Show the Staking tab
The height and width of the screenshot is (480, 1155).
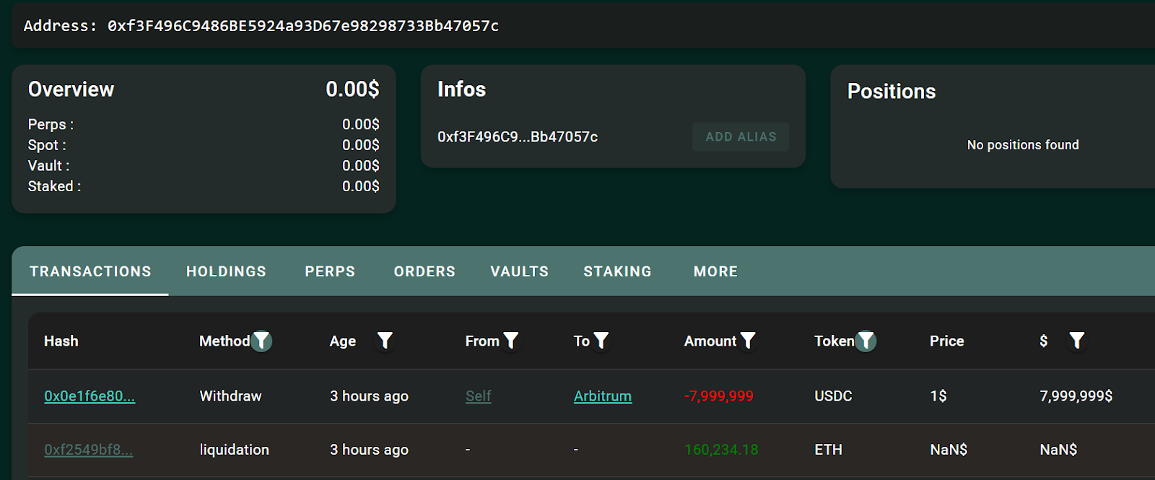(x=617, y=271)
